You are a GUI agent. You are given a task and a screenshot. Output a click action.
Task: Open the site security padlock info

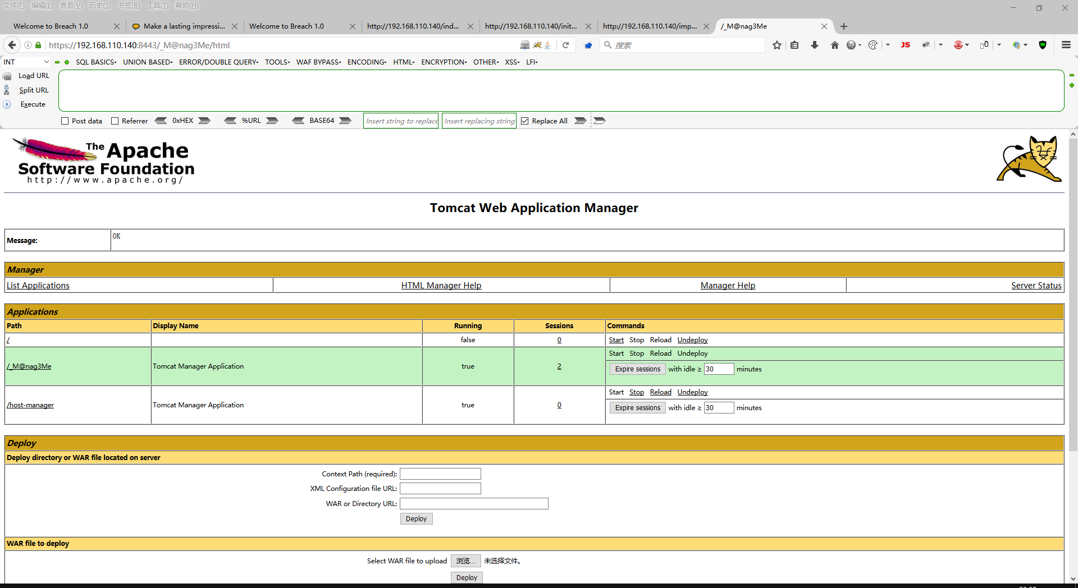point(38,45)
